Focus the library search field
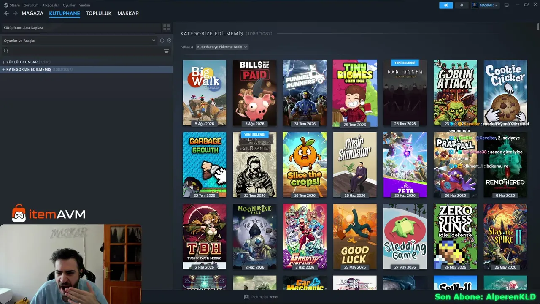540x304 pixels. point(84,51)
